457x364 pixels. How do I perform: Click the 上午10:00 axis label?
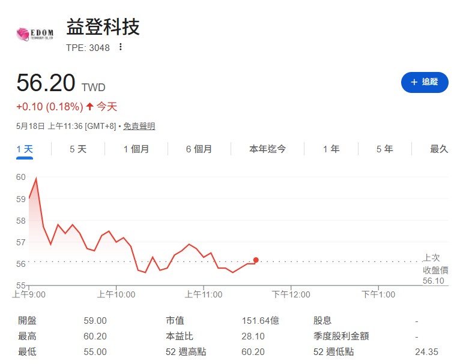pyautogui.click(x=116, y=294)
